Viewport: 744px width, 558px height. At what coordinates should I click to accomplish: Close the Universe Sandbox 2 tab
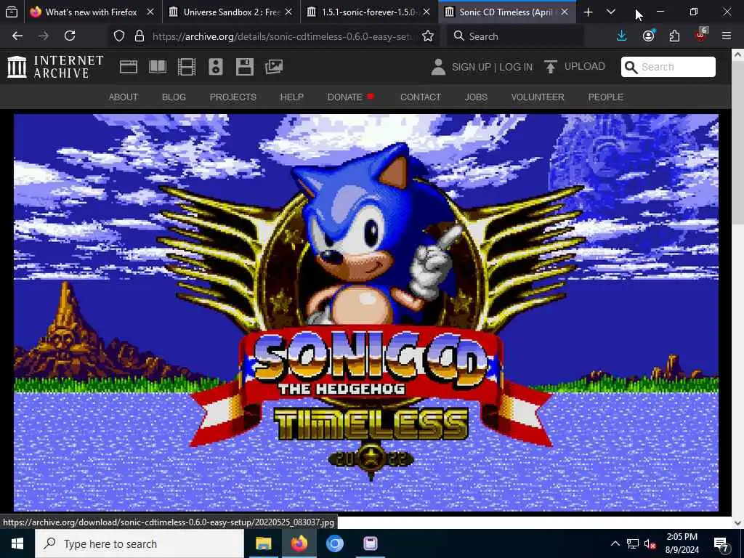[288, 12]
